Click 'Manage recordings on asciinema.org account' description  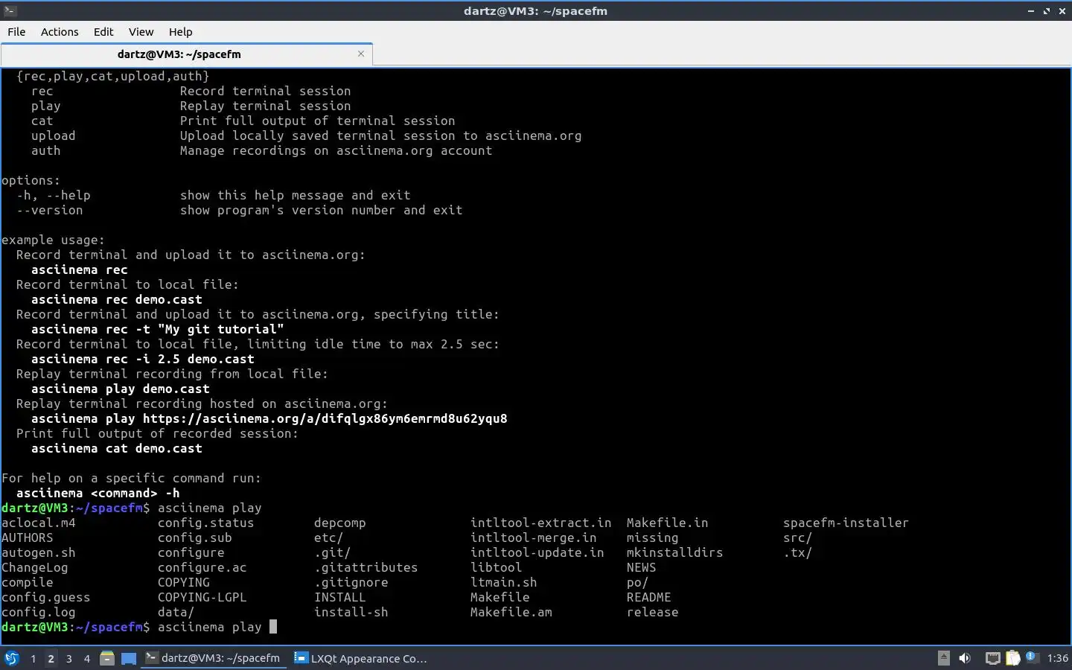pyautogui.click(x=336, y=150)
